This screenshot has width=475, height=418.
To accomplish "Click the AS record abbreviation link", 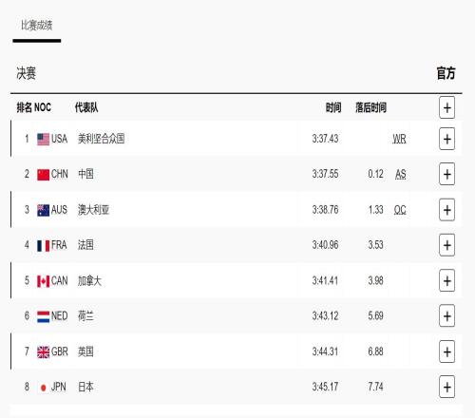I will pyautogui.click(x=401, y=174).
